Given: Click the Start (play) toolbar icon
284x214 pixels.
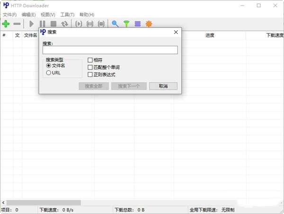Looking at the screenshot, I should pyautogui.click(x=32, y=24).
